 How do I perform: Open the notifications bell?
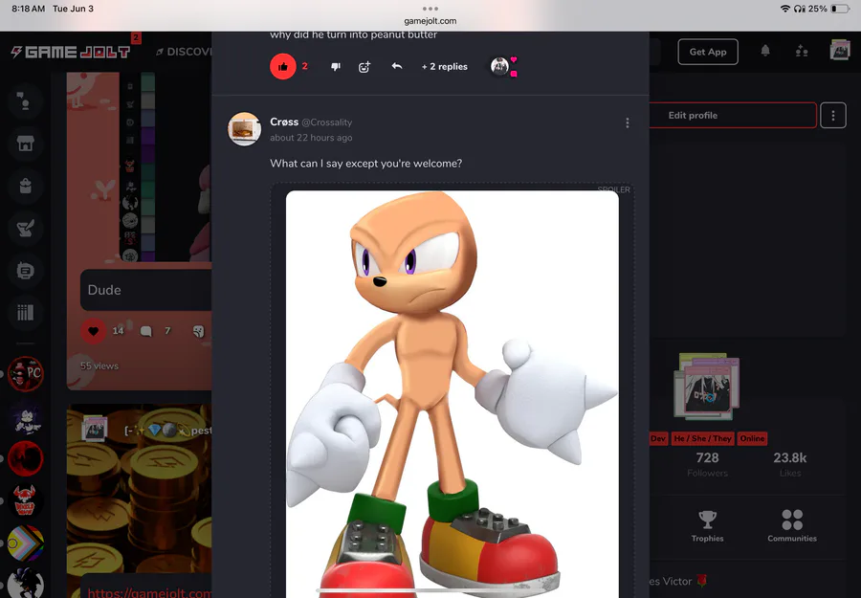point(765,51)
